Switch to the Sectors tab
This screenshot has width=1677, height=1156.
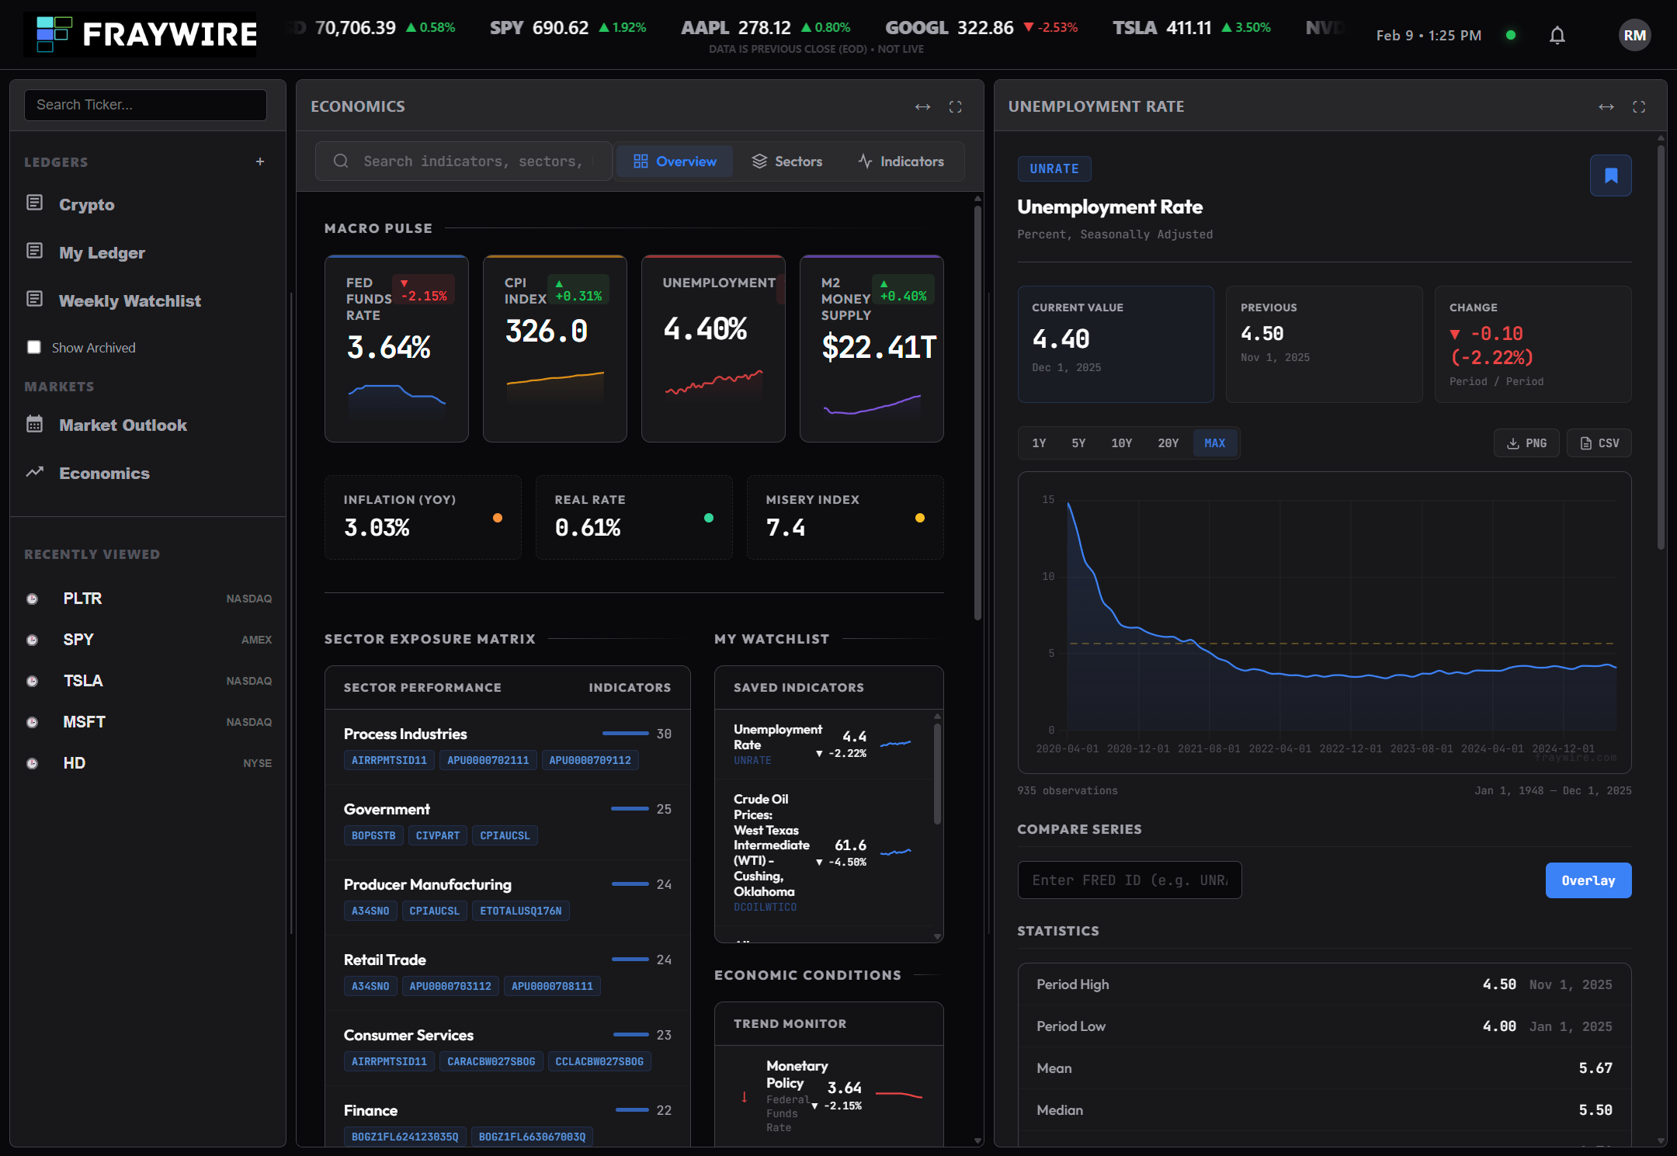pyautogui.click(x=787, y=161)
